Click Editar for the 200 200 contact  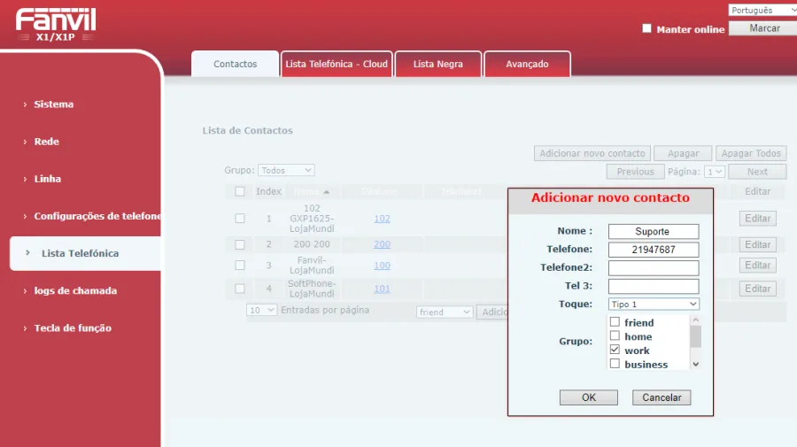[757, 245]
